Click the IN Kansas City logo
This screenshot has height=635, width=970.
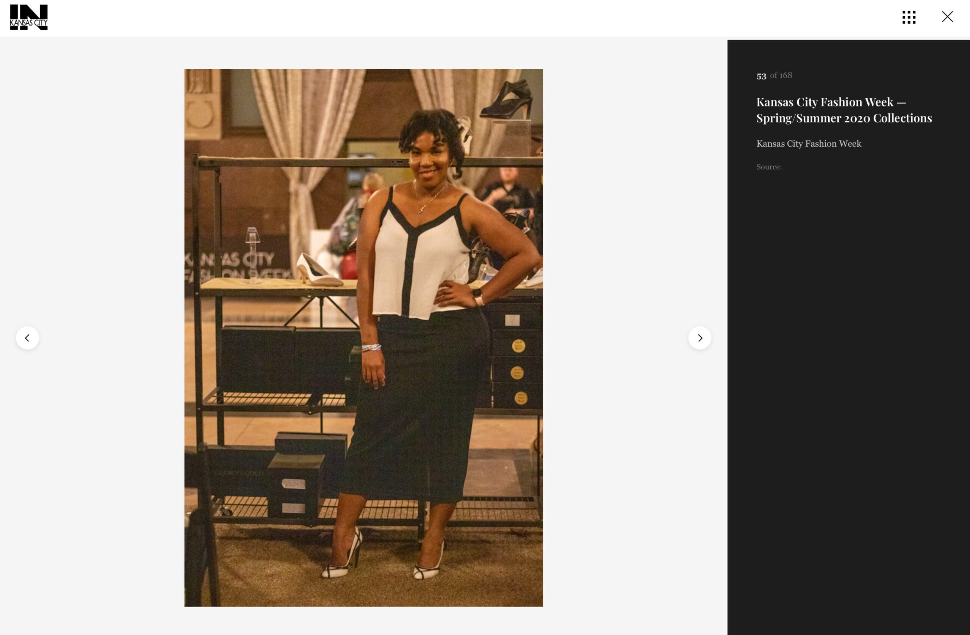(x=28, y=17)
